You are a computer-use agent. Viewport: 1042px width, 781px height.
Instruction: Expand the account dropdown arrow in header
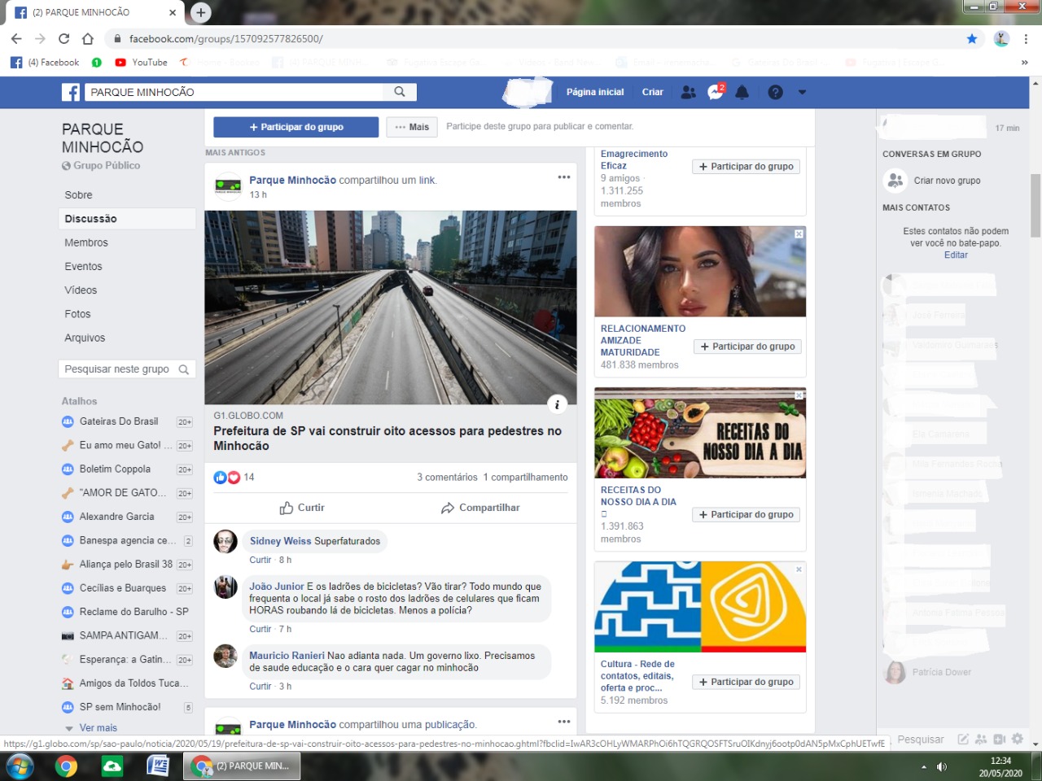[802, 92]
